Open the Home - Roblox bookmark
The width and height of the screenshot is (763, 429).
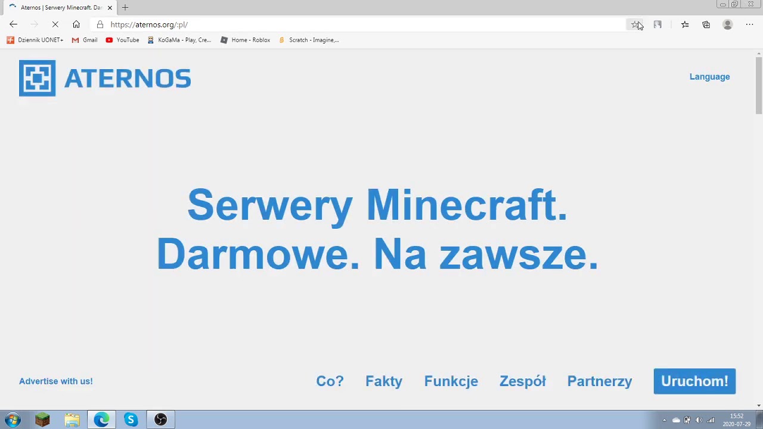245,40
